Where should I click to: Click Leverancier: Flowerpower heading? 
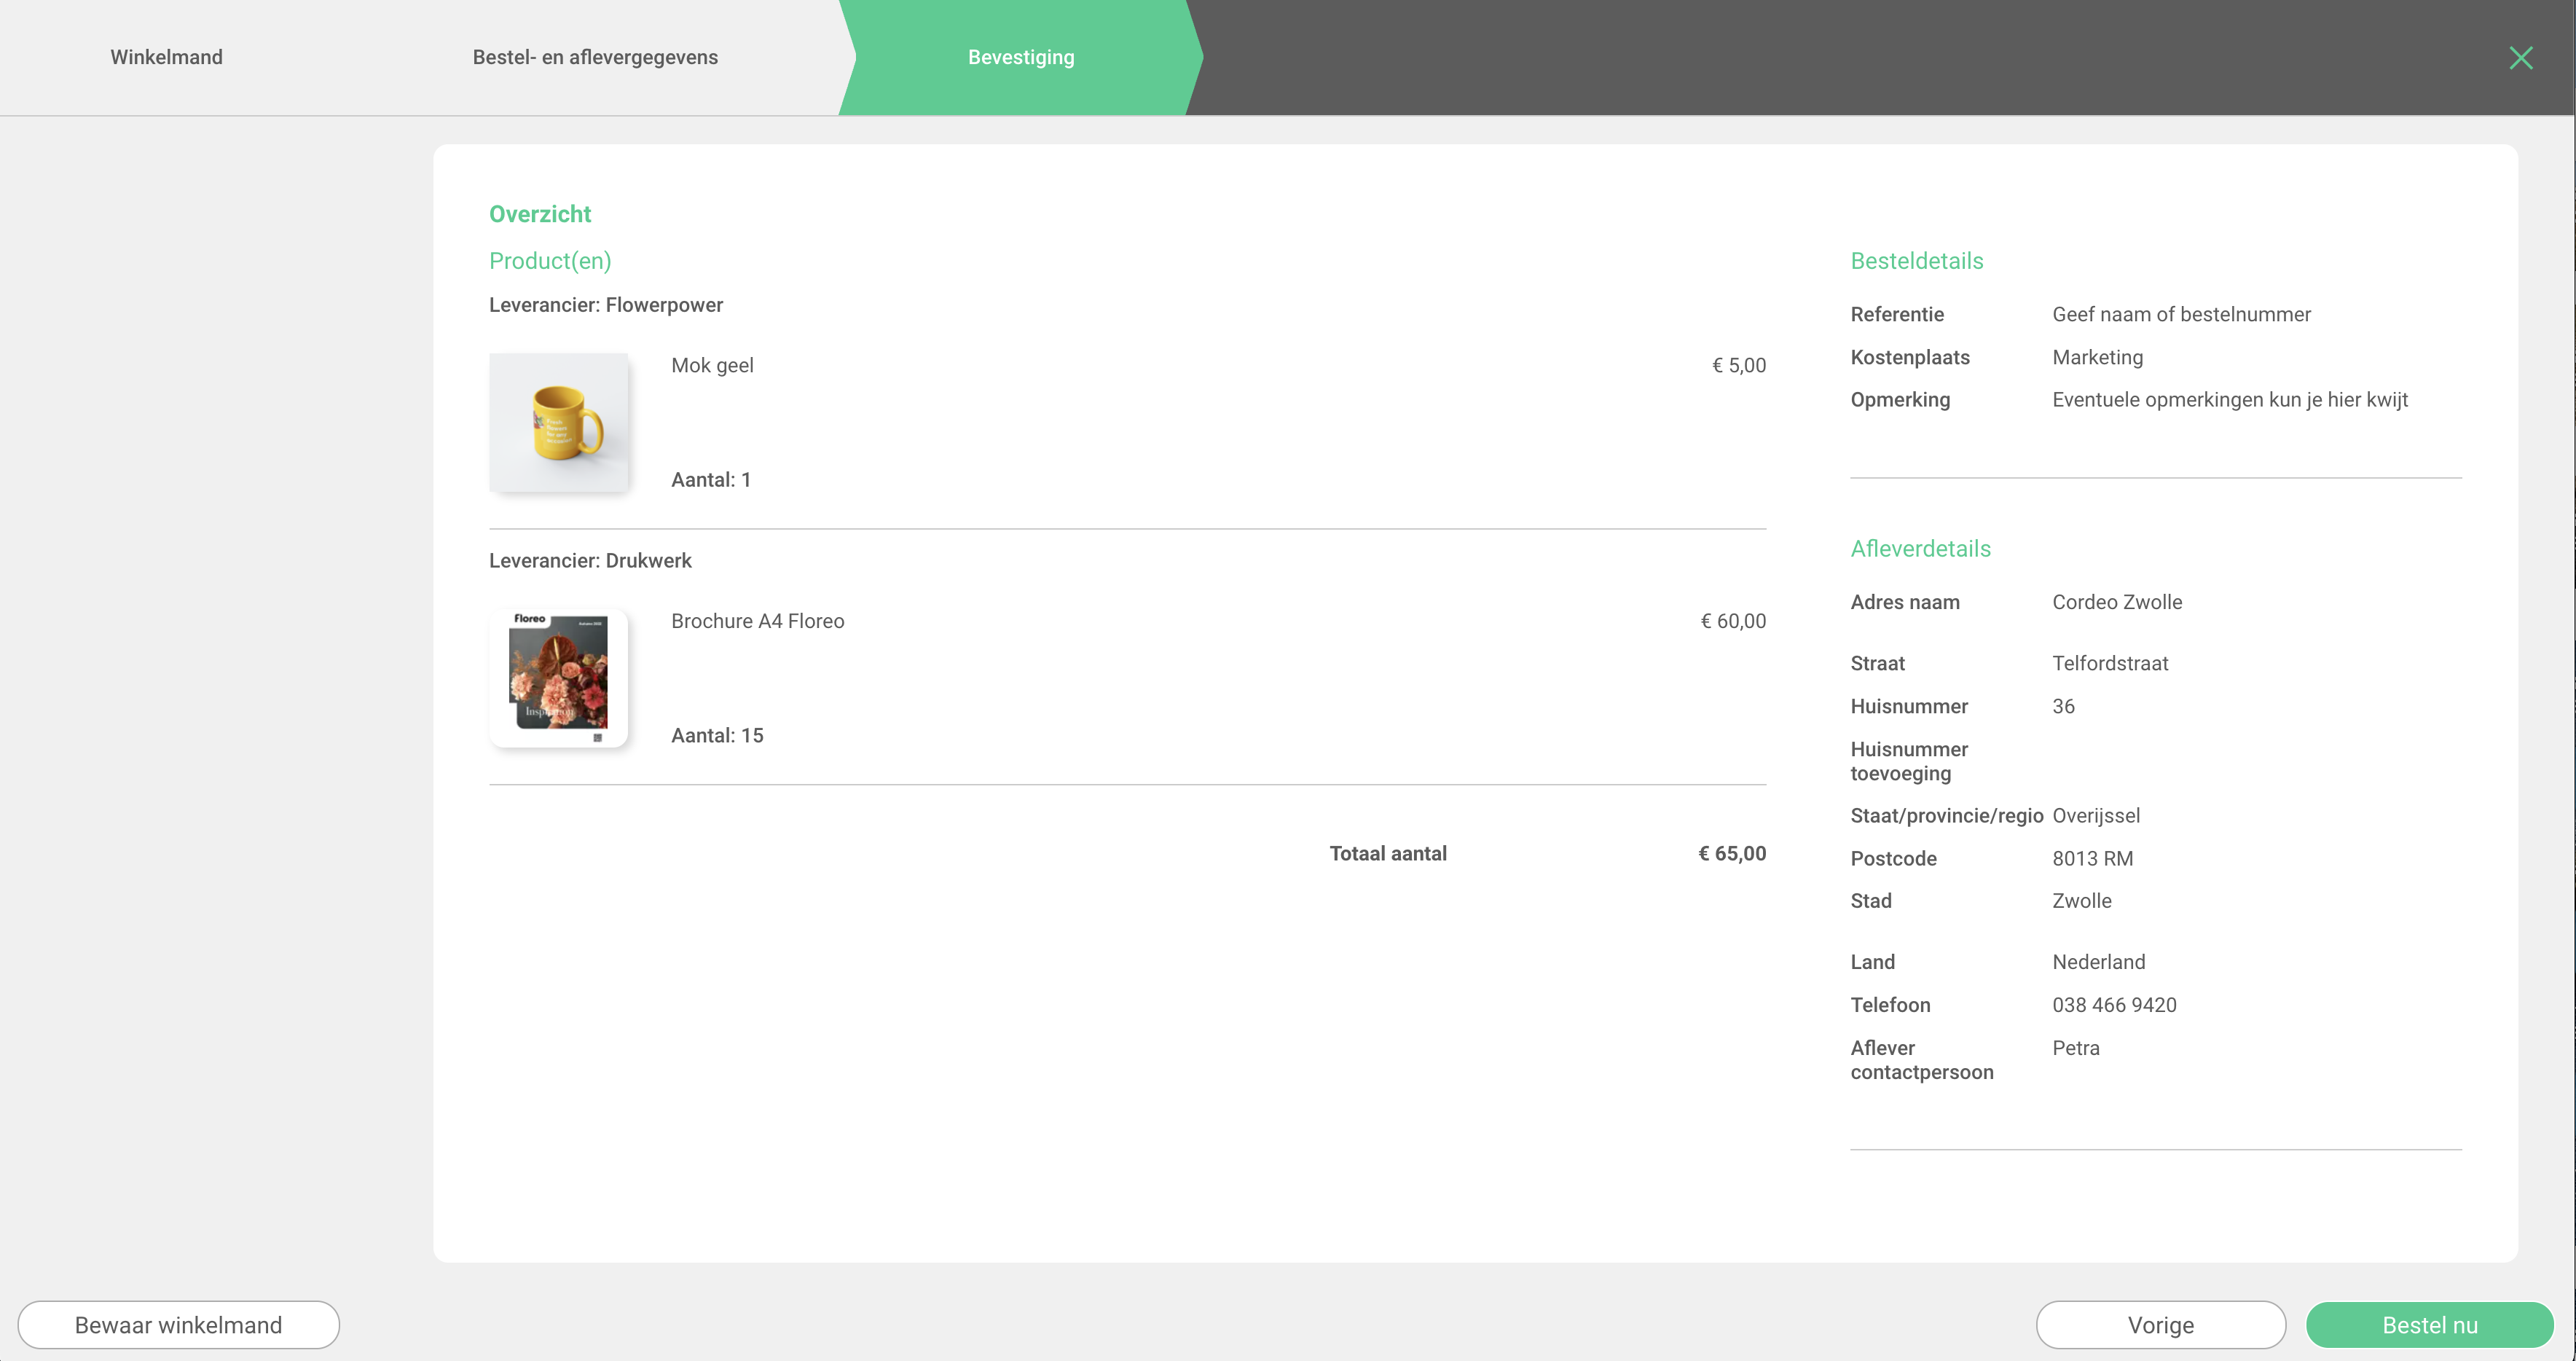point(605,305)
